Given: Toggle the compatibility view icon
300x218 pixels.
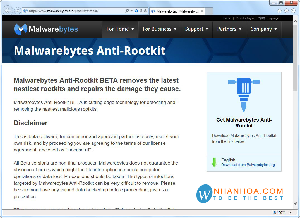Looking at the screenshot, I should pyautogui.click(x=141, y=11).
